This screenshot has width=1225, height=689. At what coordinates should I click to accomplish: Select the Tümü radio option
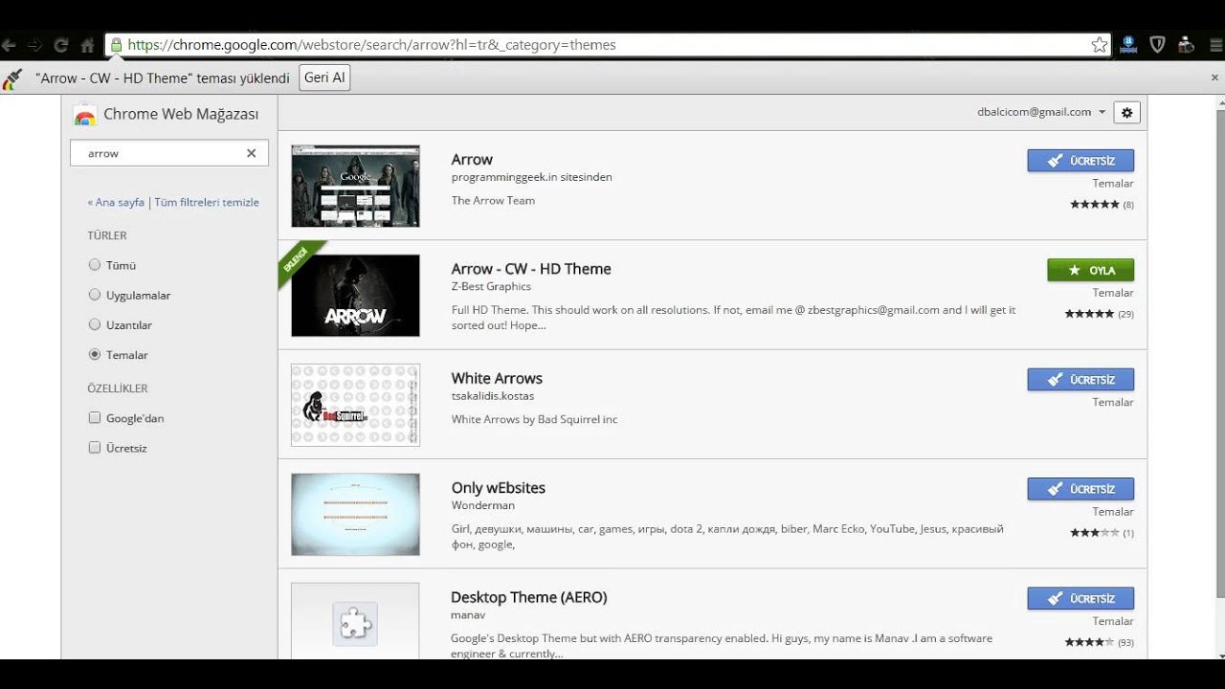pyautogui.click(x=95, y=265)
